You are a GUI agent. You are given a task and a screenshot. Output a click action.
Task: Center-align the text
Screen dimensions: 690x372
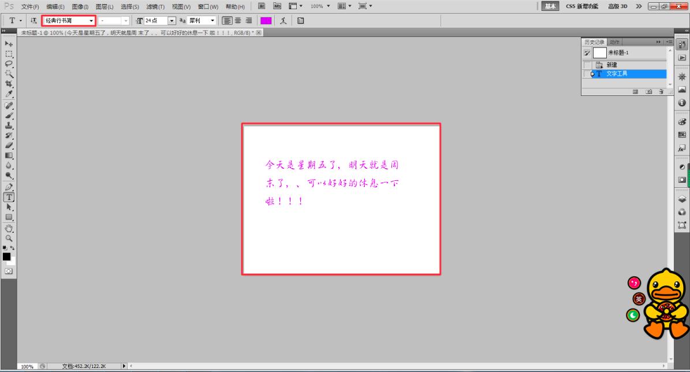(238, 20)
